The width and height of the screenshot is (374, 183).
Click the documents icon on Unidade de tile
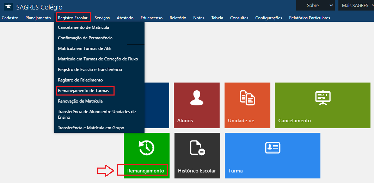[x=247, y=97]
